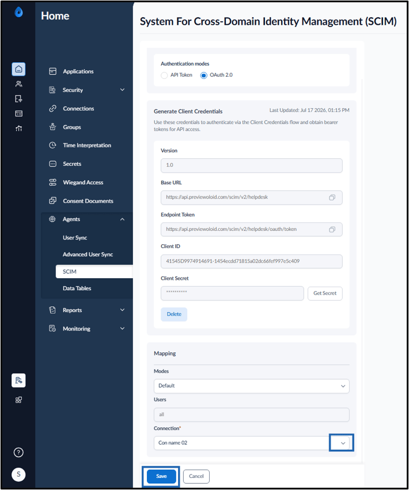The width and height of the screenshot is (409, 490).
Task: Click the Users field showing all
Action: [251, 415]
